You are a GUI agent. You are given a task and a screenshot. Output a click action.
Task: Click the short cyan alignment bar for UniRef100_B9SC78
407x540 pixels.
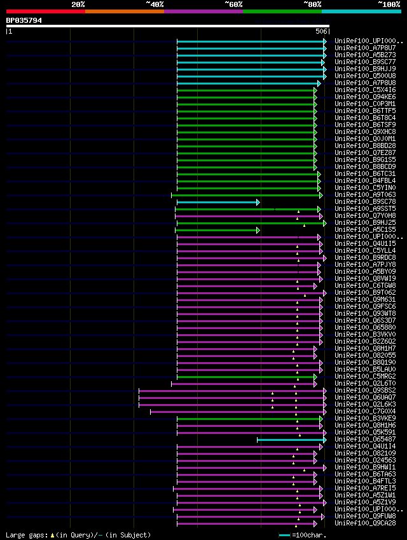218,203
